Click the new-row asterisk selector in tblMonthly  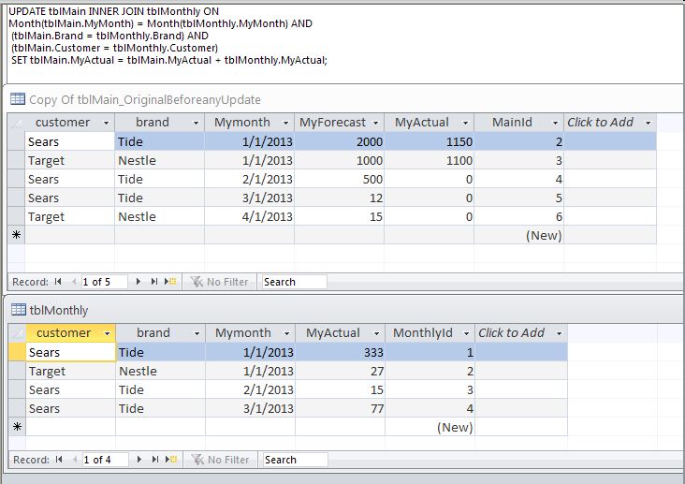click(17, 427)
